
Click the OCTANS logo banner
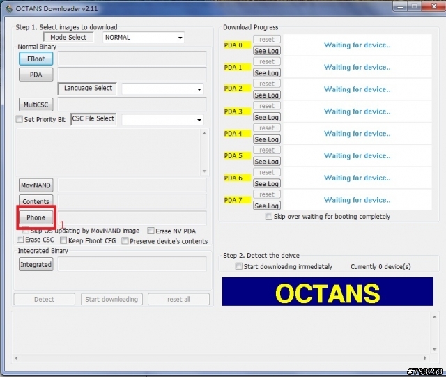pyautogui.click(x=328, y=292)
